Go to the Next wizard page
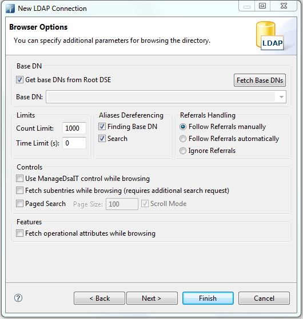Image resolution: width=303 pixels, height=319 pixels. pos(152,298)
